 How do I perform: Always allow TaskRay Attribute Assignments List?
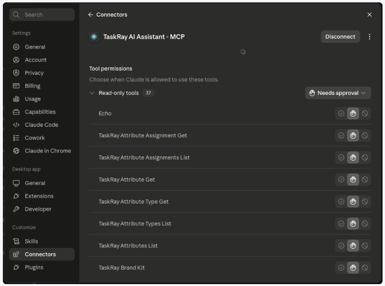tap(341, 157)
